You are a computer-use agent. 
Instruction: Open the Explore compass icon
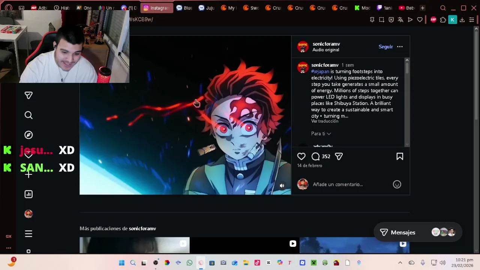point(28,135)
